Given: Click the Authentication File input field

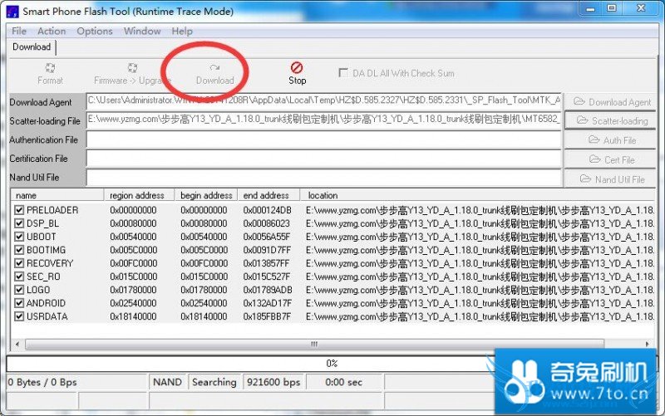Looking at the screenshot, I should click(324, 139).
